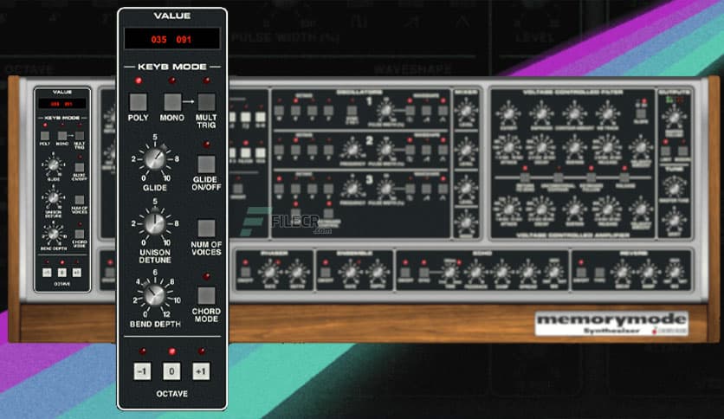The image size is (724, 419).
Task: Select second octave button of oscillator 2
Action: click(x=295, y=150)
